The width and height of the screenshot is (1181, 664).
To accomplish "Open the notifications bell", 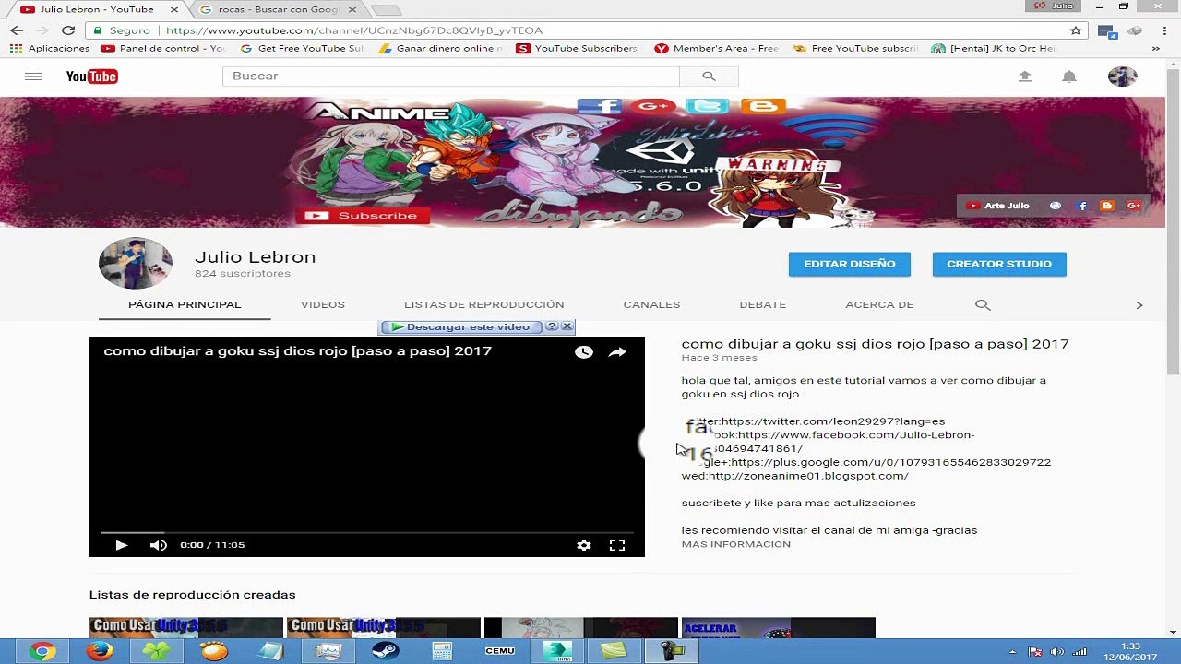I will [x=1068, y=77].
